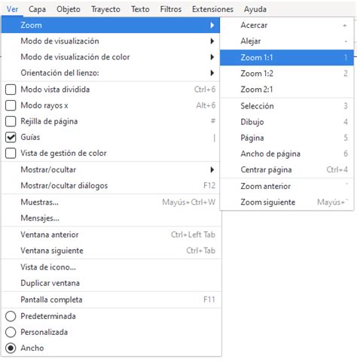
Task: Toggle the Modo rayos x checkbox
Action: (x=11, y=105)
